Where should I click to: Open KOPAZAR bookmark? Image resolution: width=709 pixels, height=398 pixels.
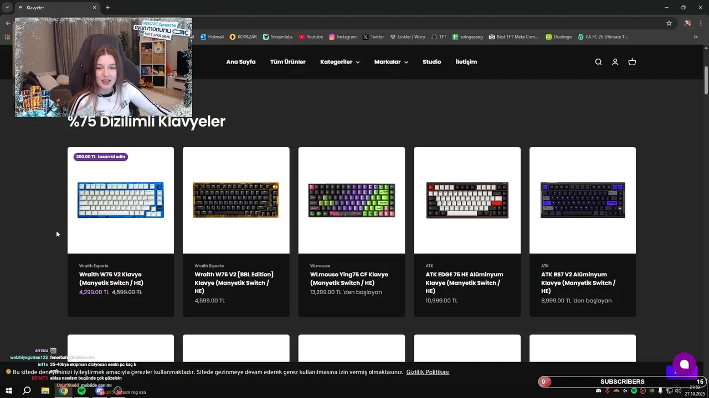pyautogui.click(x=243, y=37)
